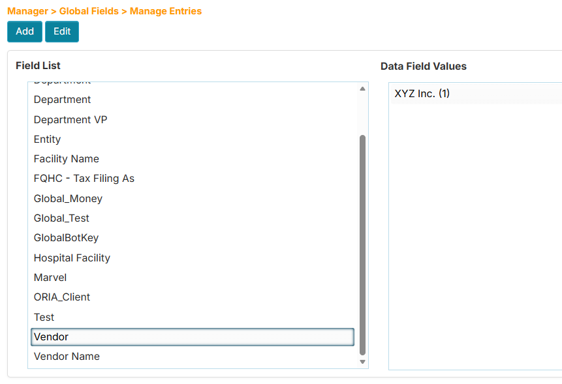Click the Manage Entries breadcrumb item
562x384 pixels.
click(x=165, y=11)
